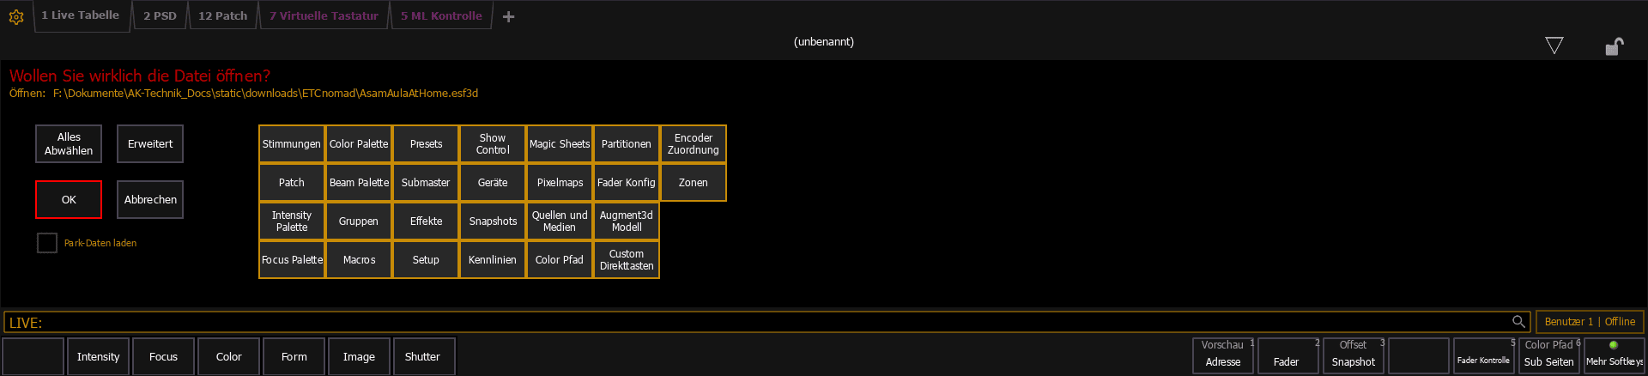Viewport: 1648px width, 376px height.
Task: Open the gear settings menu icon
Action: [15, 16]
